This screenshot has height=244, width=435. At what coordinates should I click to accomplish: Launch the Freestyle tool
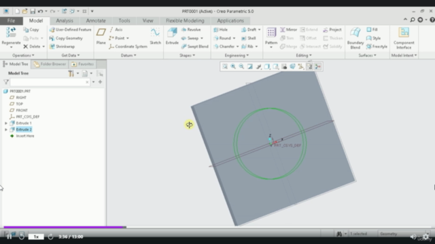point(377,47)
